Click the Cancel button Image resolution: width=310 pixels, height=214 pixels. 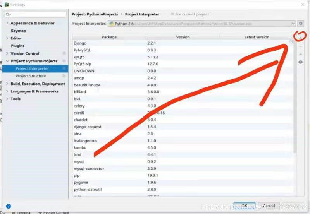pyautogui.click(x=269, y=206)
